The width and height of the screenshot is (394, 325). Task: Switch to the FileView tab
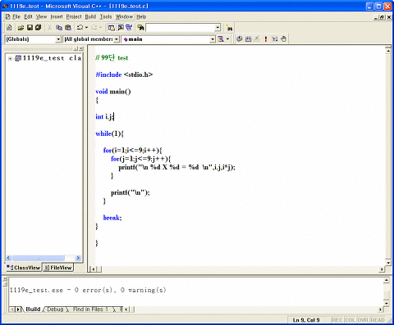click(58, 268)
